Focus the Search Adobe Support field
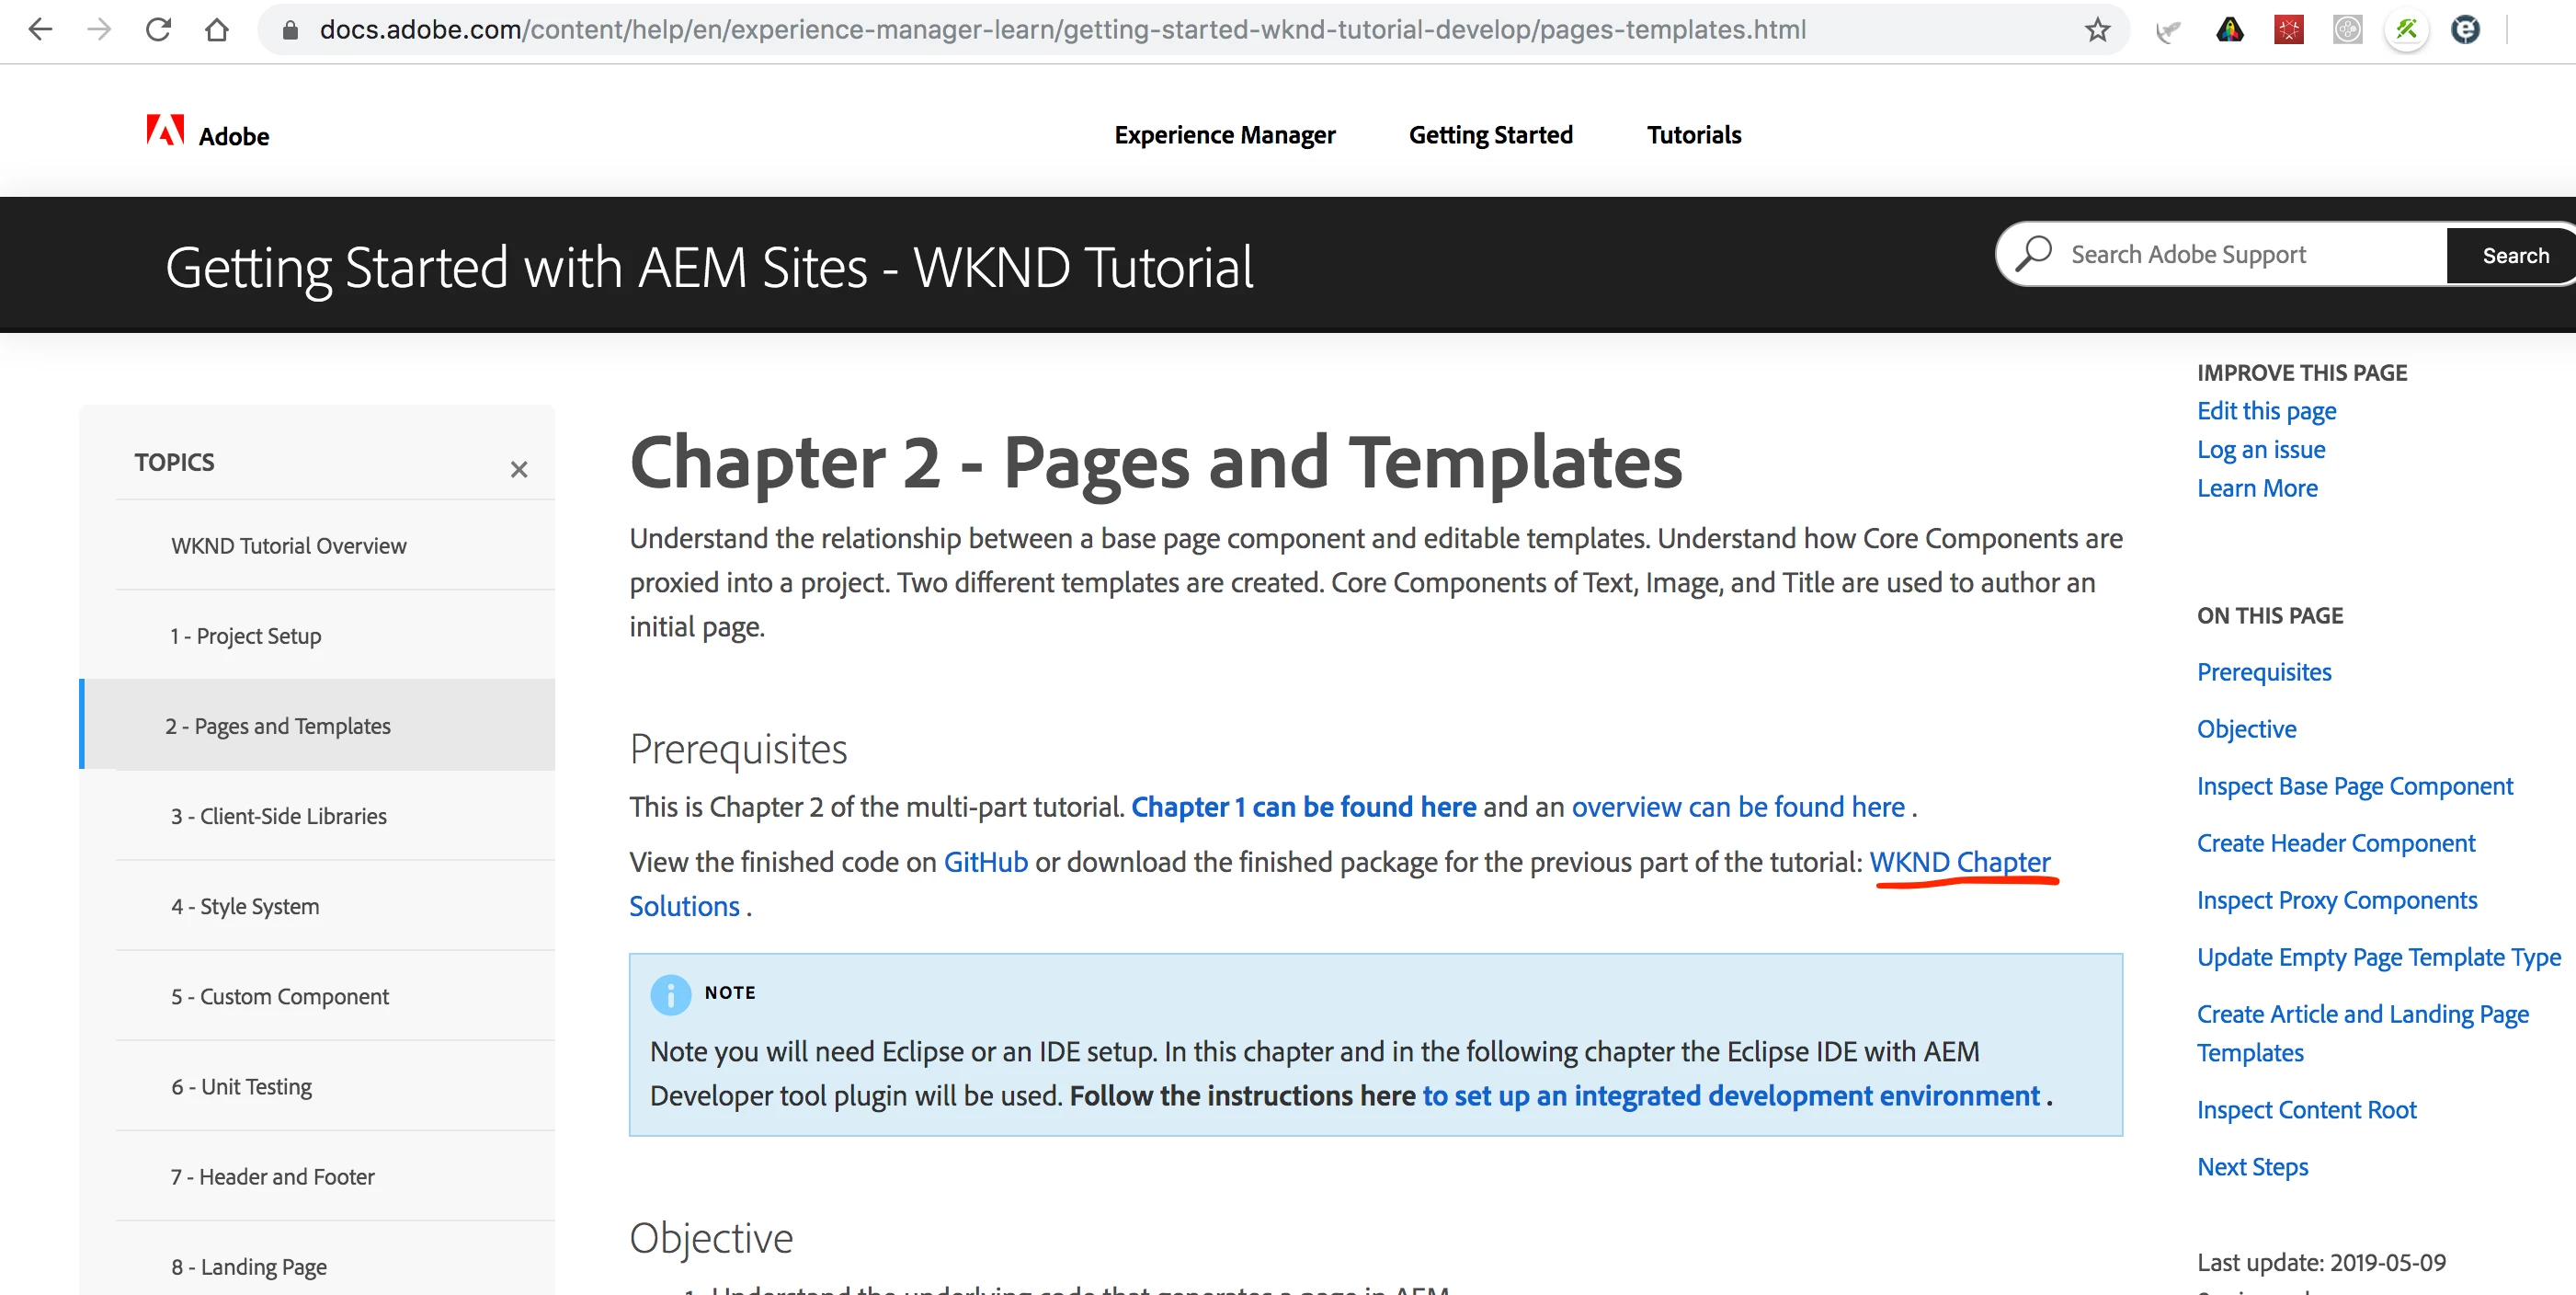This screenshot has width=2576, height=1295. coord(2240,254)
